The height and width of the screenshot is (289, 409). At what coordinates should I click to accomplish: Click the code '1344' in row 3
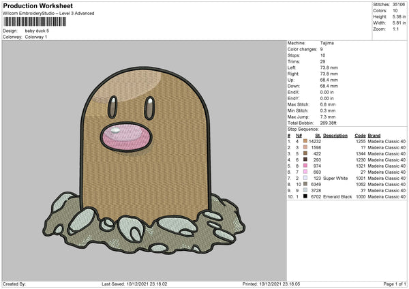(x=361, y=153)
